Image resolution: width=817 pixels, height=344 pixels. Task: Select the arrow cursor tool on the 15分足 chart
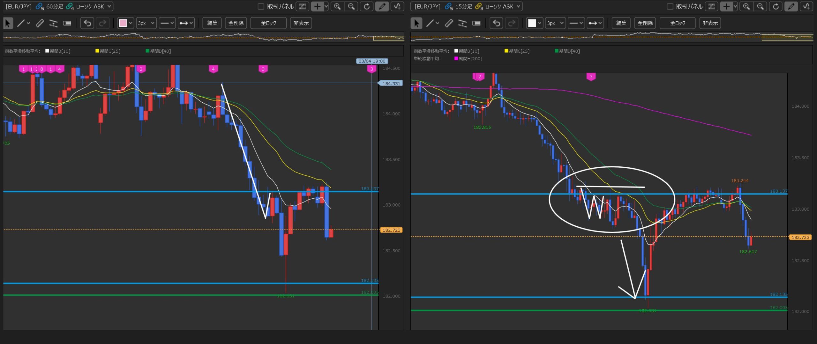coord(416,23)
